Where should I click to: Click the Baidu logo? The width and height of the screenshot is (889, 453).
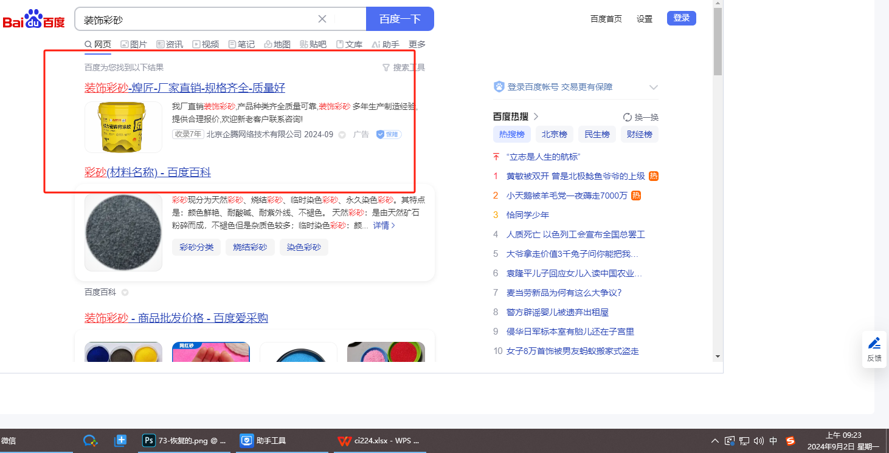point(33,19)
